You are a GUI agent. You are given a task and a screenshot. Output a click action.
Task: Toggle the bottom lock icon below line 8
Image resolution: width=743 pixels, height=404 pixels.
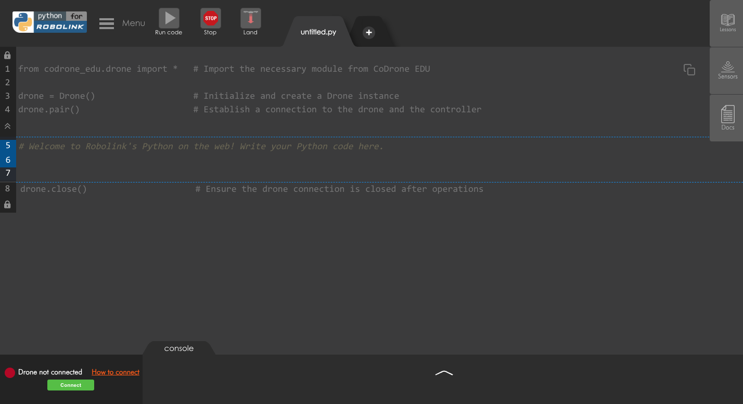coord(7,205)
